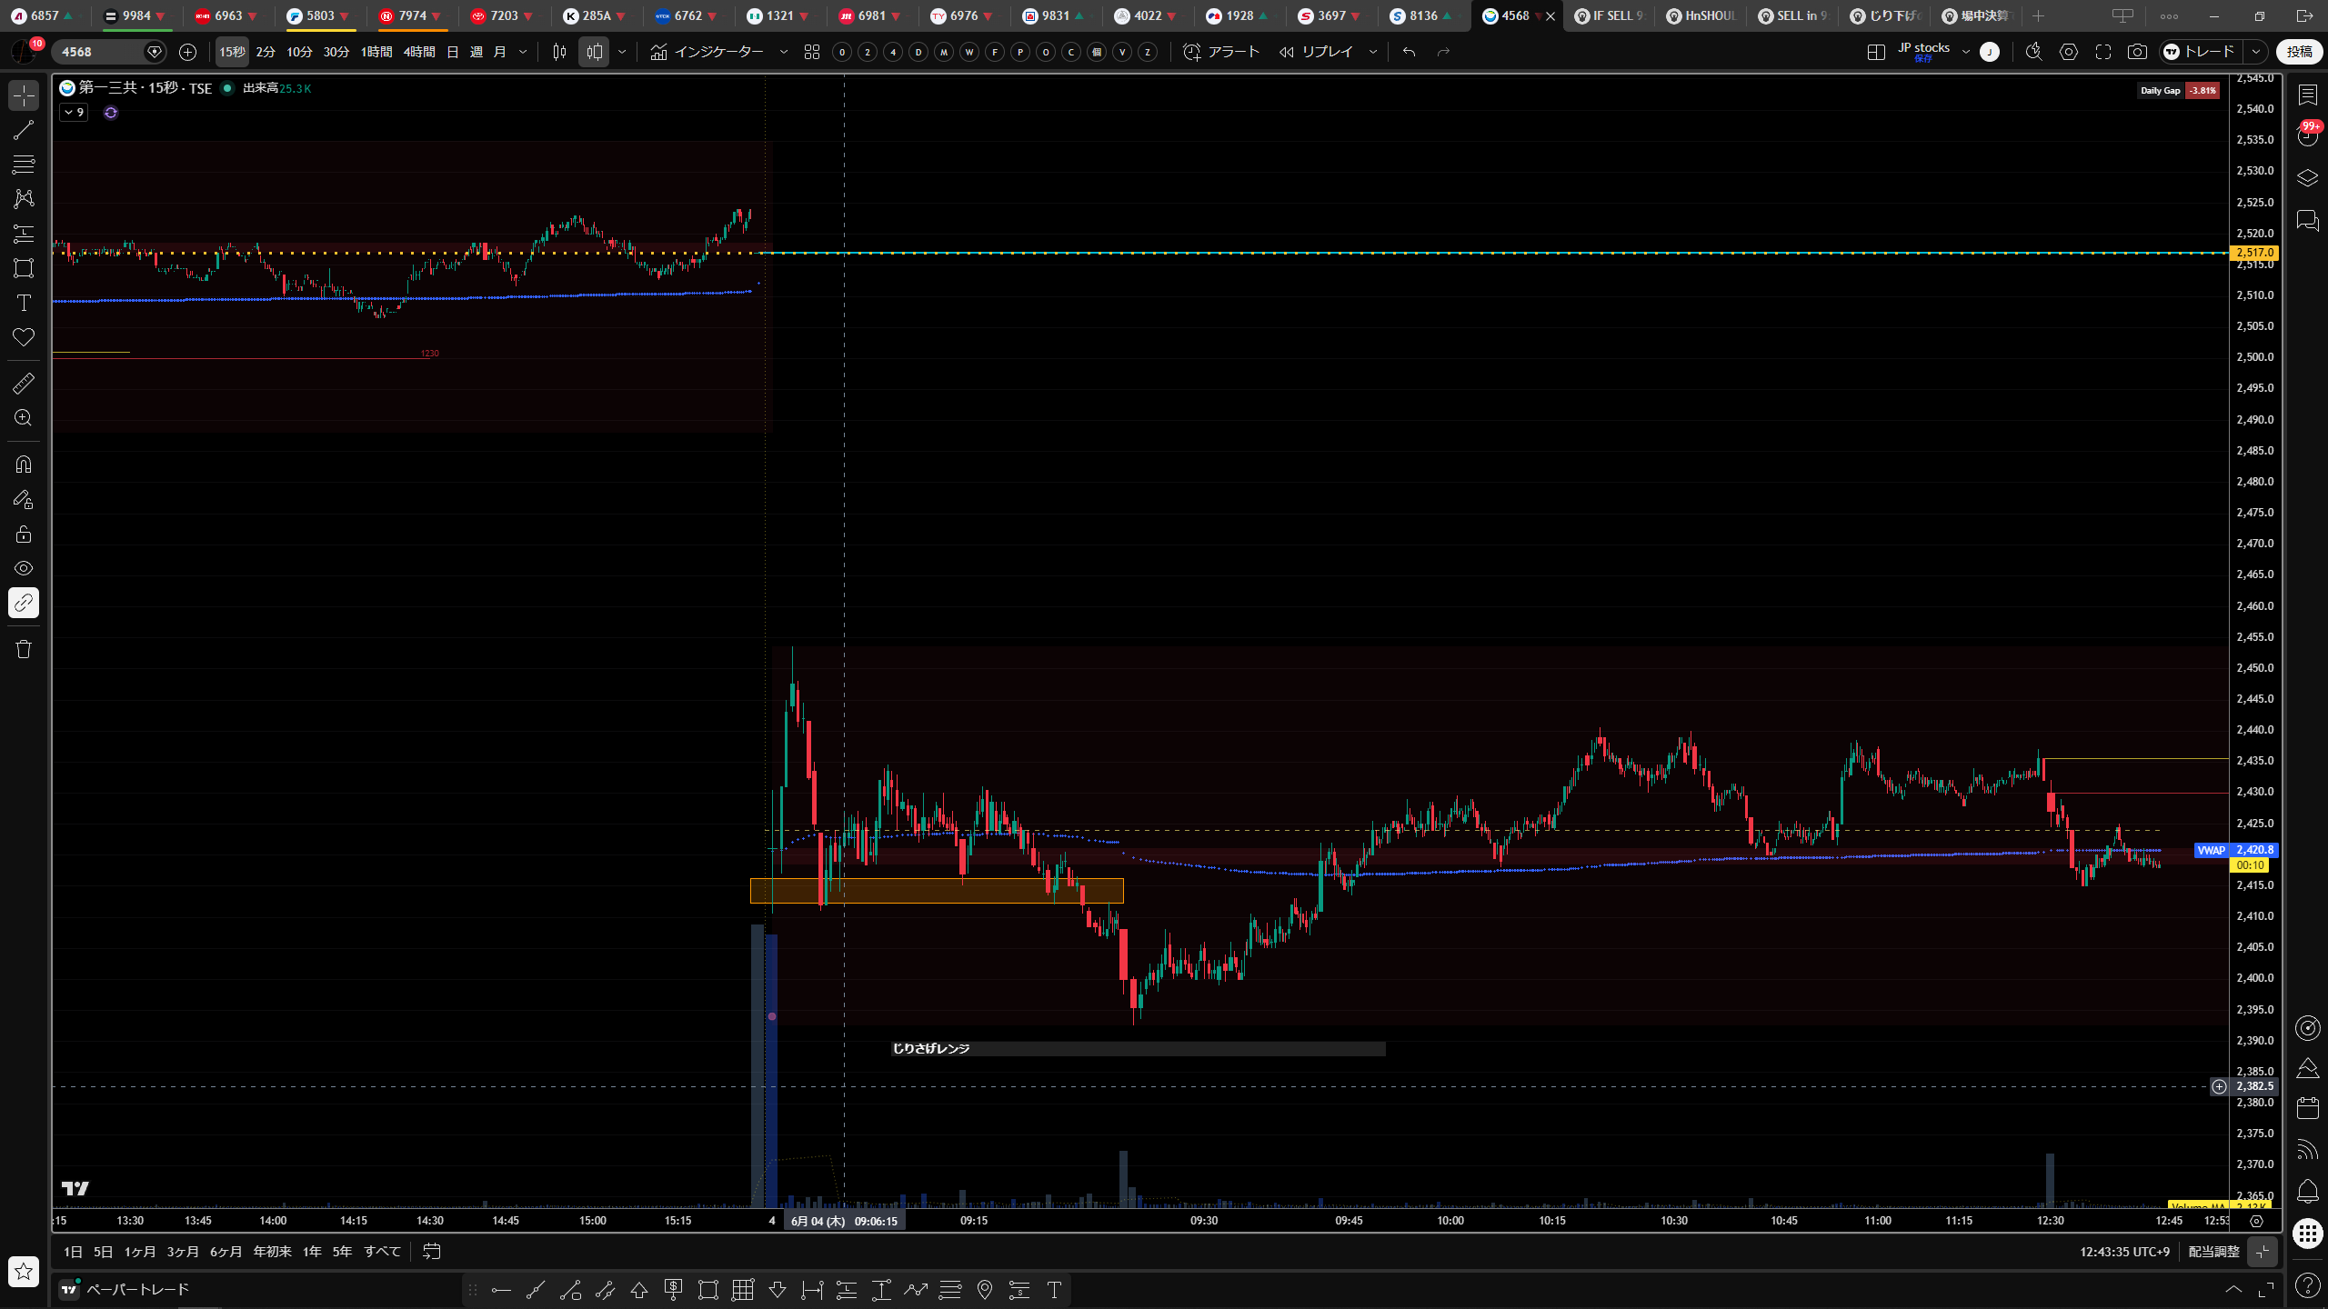Open the watchlist panel icon
2328x1309 pixels.
pos(2307,95)
